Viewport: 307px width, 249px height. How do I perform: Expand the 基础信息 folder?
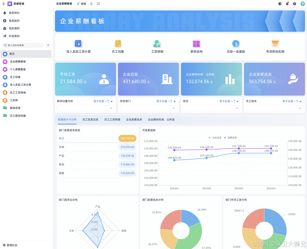click(x=26, y=108)
